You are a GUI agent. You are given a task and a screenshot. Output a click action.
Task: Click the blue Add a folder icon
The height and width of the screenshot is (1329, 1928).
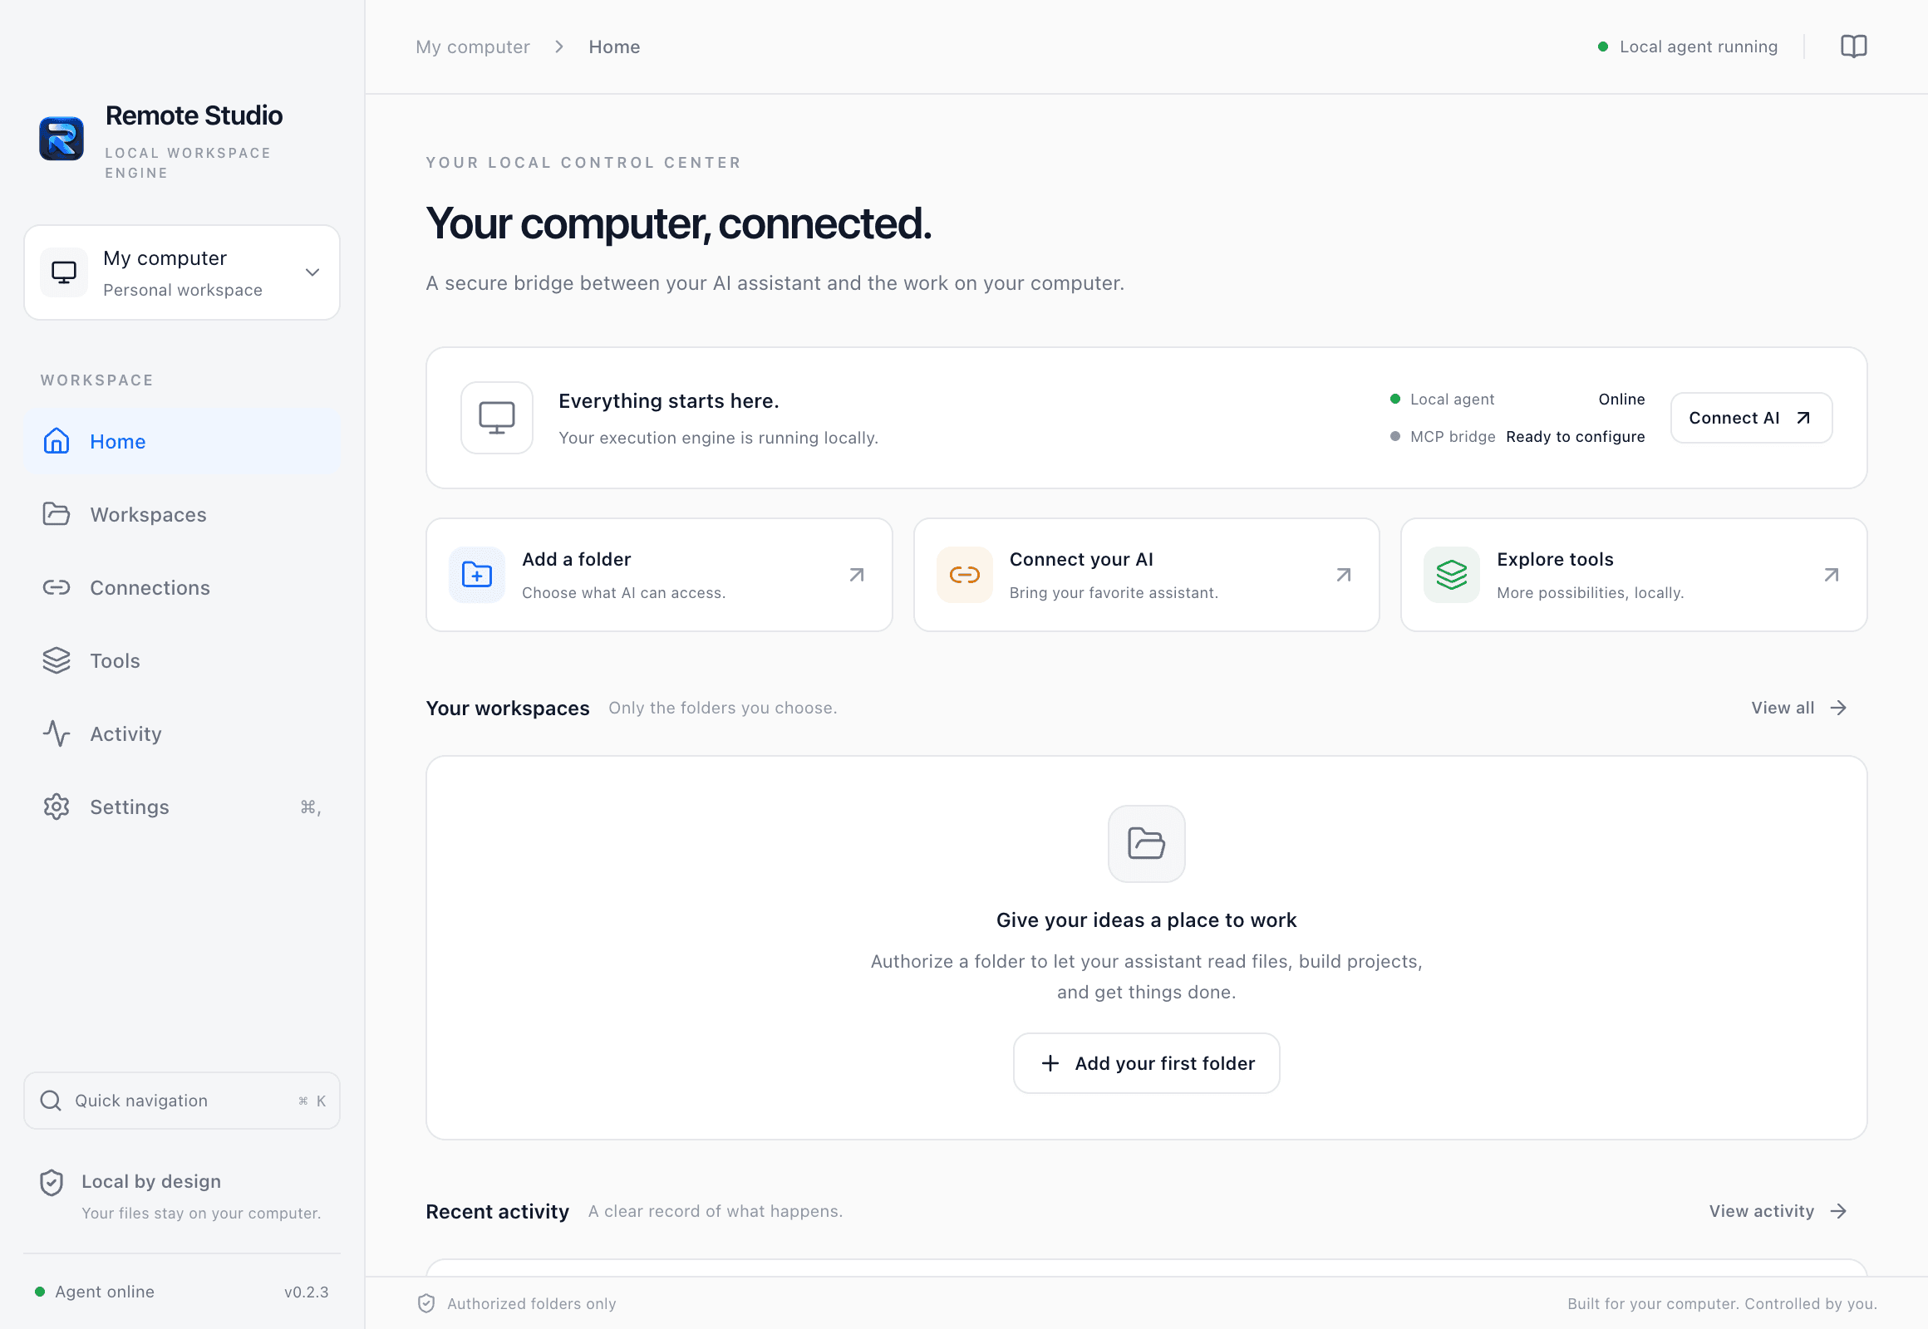coord(476,575)
